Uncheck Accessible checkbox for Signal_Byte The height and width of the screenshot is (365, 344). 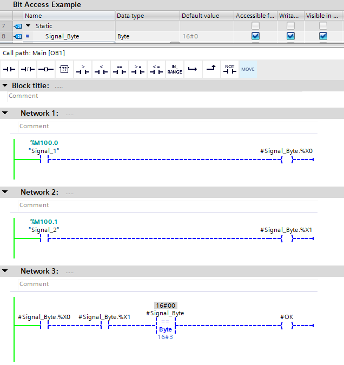[255, 36]
